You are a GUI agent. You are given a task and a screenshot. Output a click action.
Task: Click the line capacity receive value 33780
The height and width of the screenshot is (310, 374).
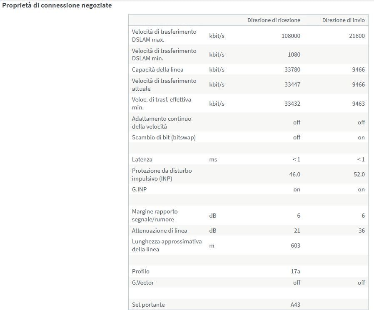tap(292, 69)
